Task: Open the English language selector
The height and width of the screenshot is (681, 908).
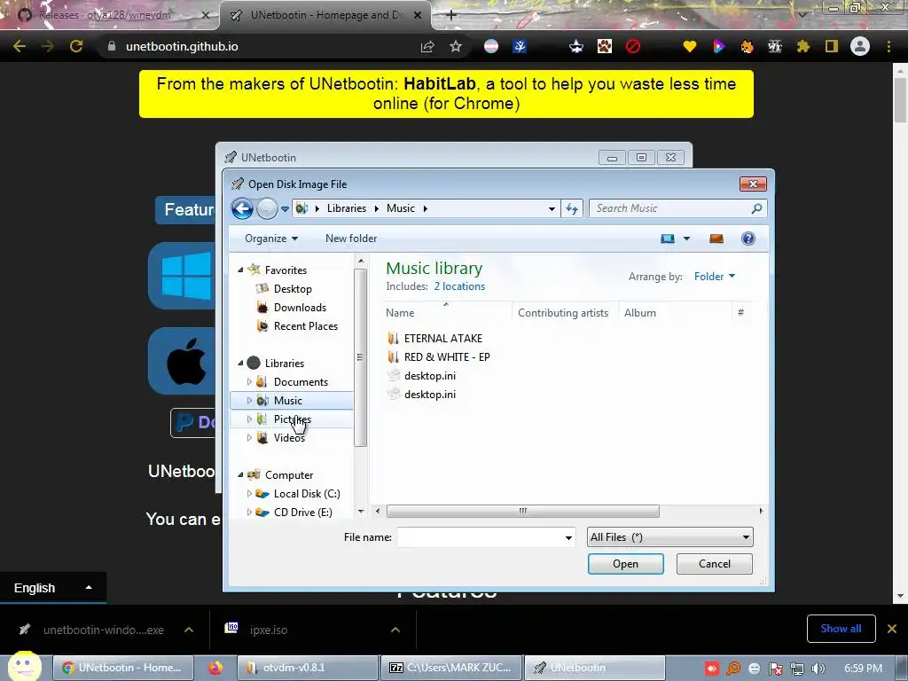Action: tap(52, 589)
